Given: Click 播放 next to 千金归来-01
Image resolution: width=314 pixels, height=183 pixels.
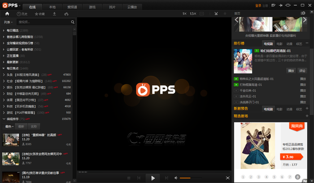Looking at the screenshot, I should (x=303, y=90).
